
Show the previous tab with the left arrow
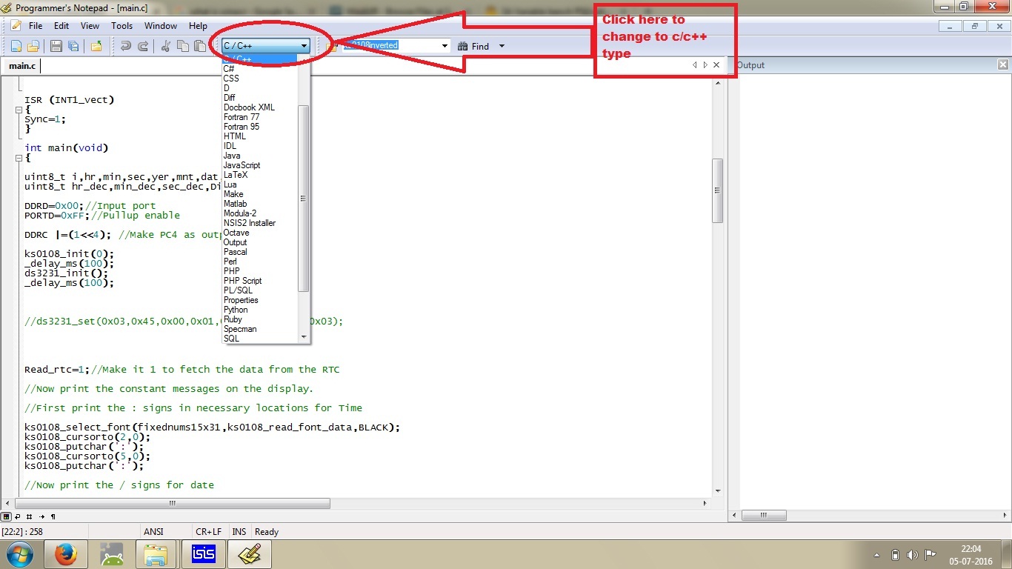pyautogui.click(x=695, y=65)
